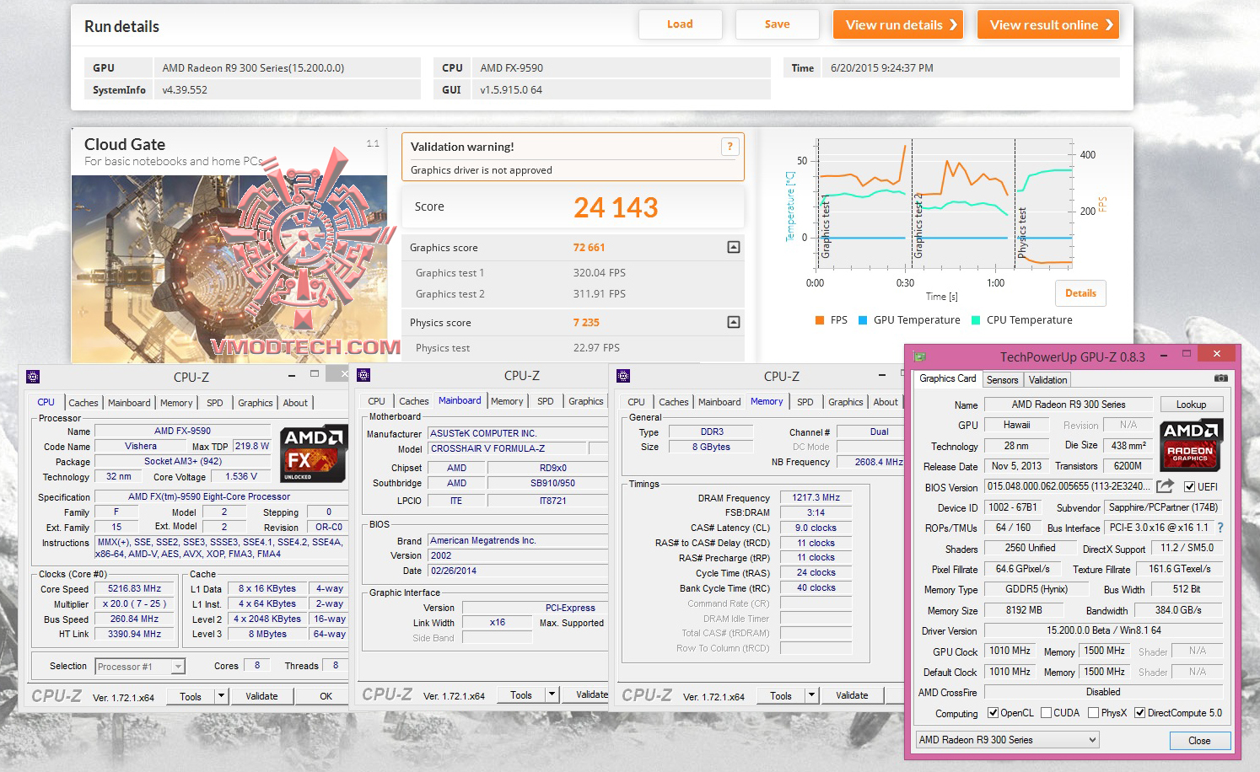
Task: Click the blue GPU Temperature legend swatch
Action: (x=863, y=320)
